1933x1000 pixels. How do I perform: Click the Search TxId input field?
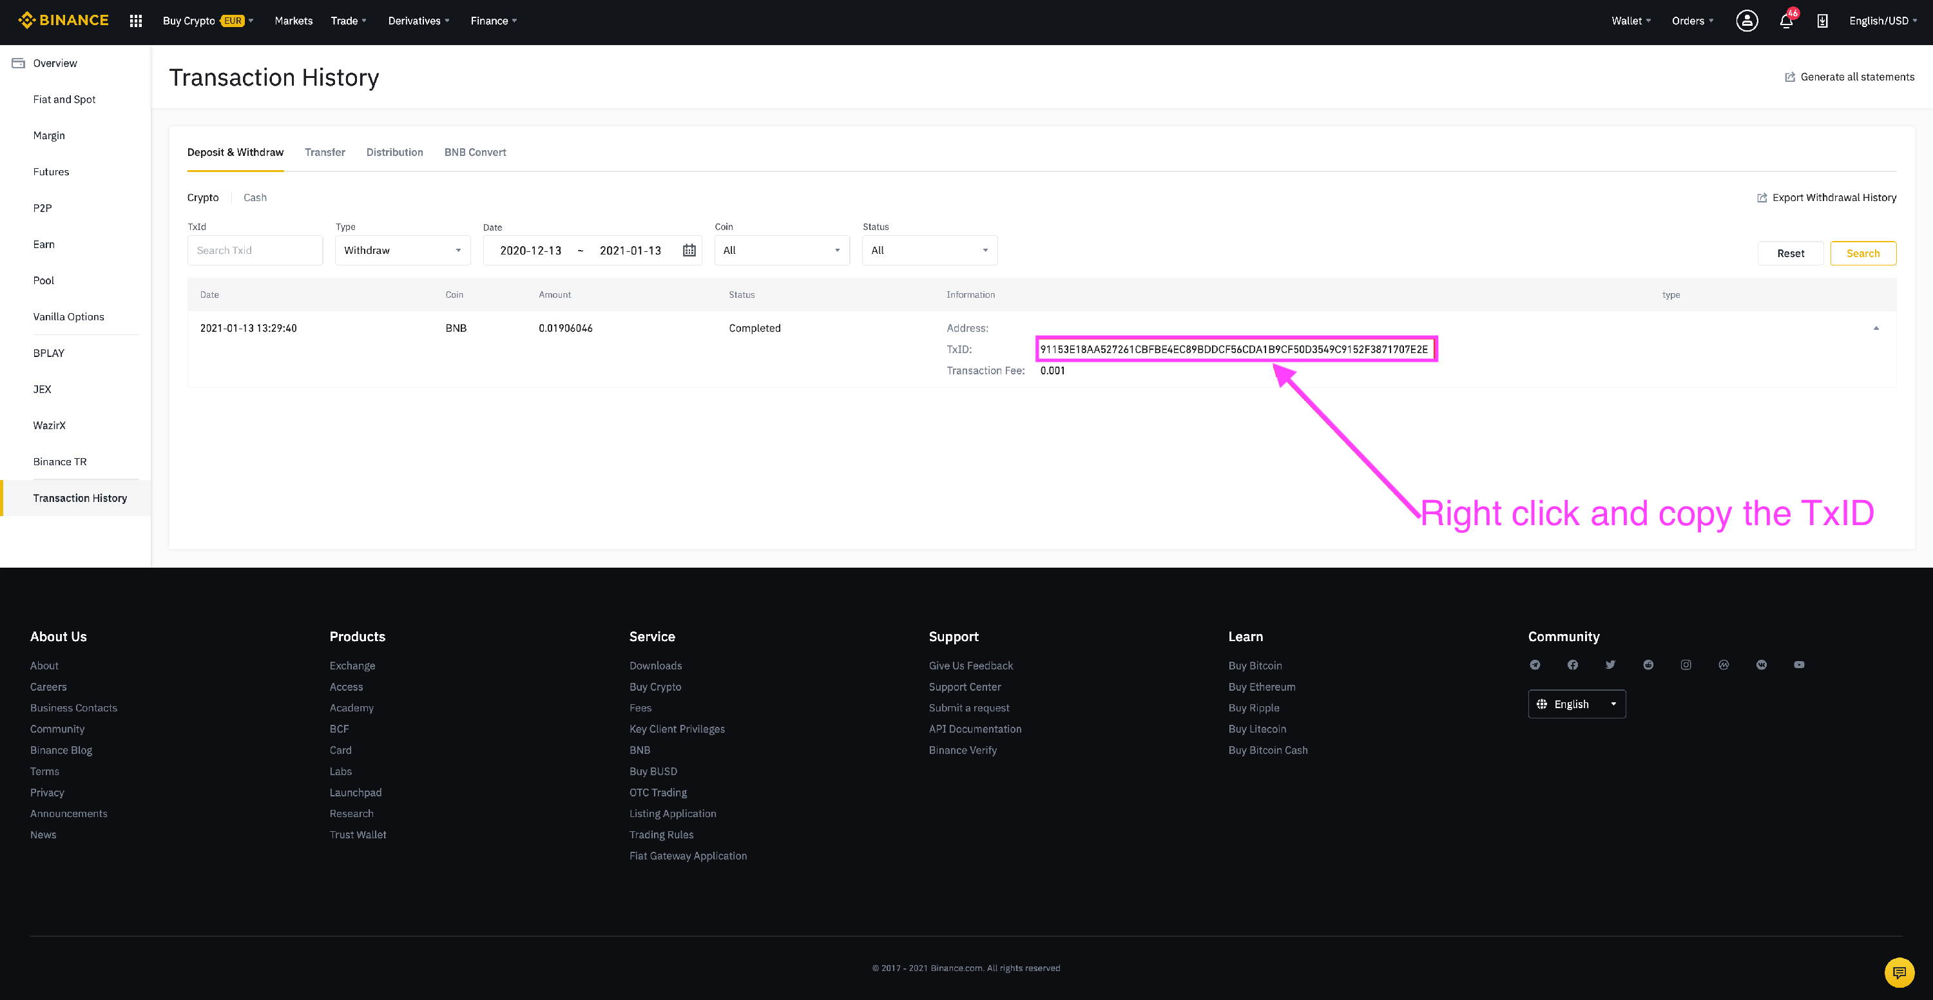[255, 251]
